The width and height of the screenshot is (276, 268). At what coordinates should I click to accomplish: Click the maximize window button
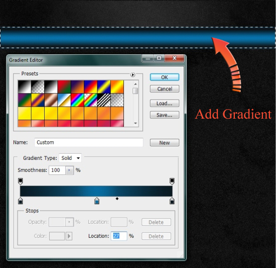(159, 58)
